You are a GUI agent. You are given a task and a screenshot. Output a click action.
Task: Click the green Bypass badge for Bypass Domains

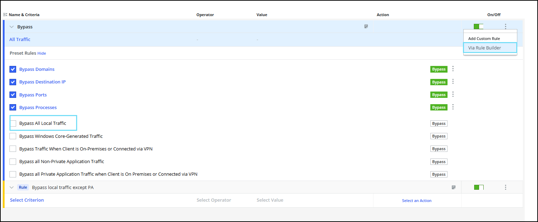pos(439,69)
